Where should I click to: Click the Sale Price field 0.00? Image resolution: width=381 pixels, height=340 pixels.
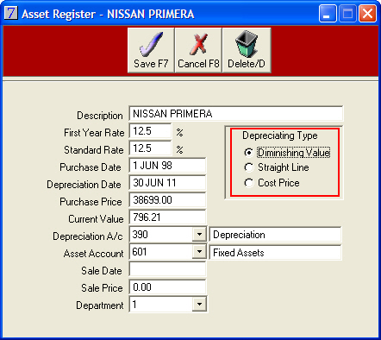pyautogui.click(x=167, y=287)
